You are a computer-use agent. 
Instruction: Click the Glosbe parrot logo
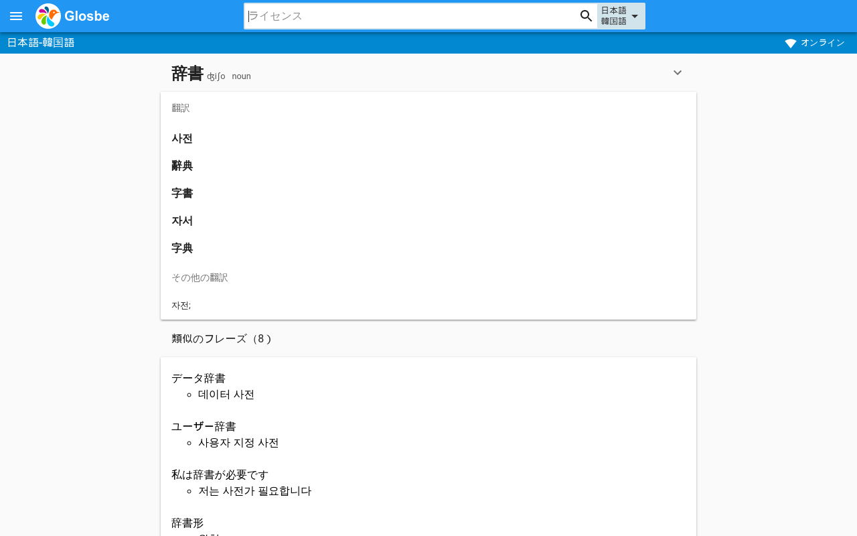point(48,16)
